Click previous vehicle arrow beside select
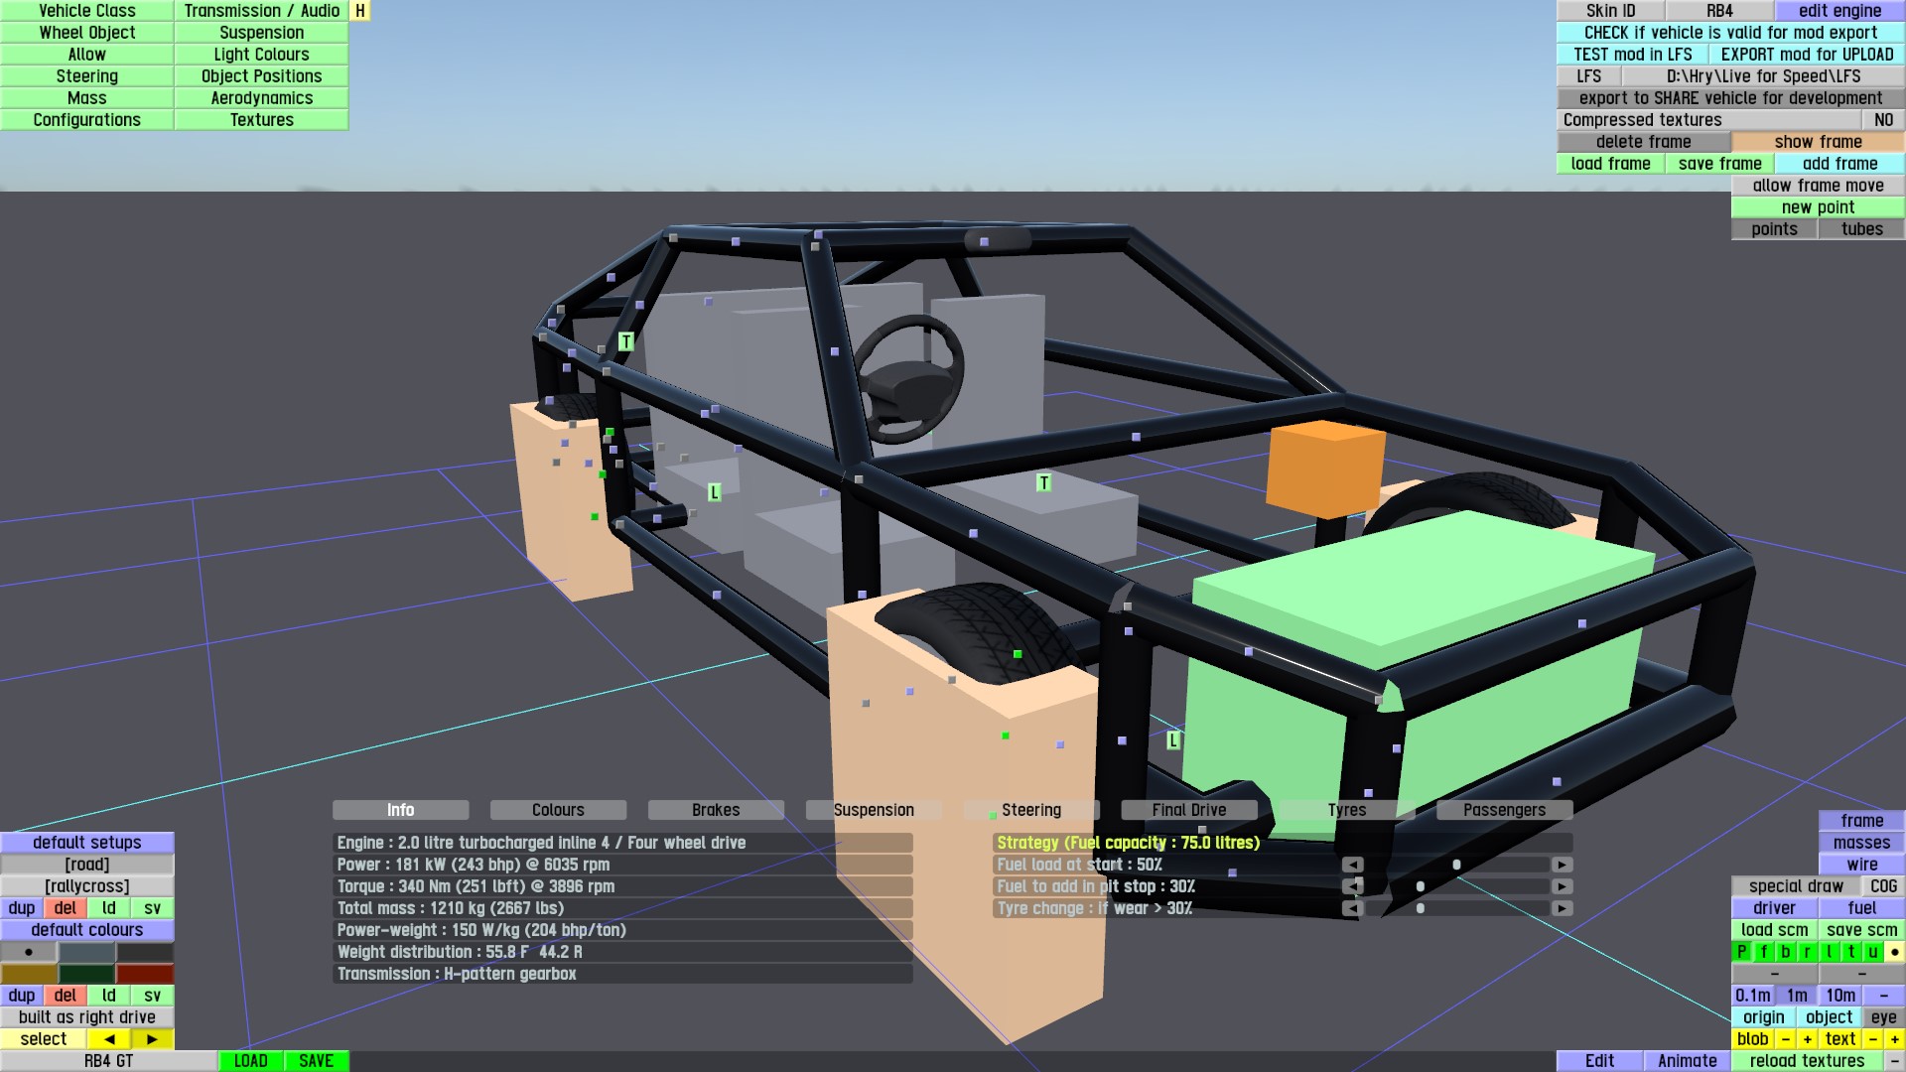The image size is (1906, 1072). pyautogui.click(x=109, y=1039)
